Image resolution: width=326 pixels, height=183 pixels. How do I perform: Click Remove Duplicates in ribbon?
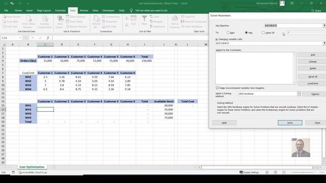coord(194,21)
